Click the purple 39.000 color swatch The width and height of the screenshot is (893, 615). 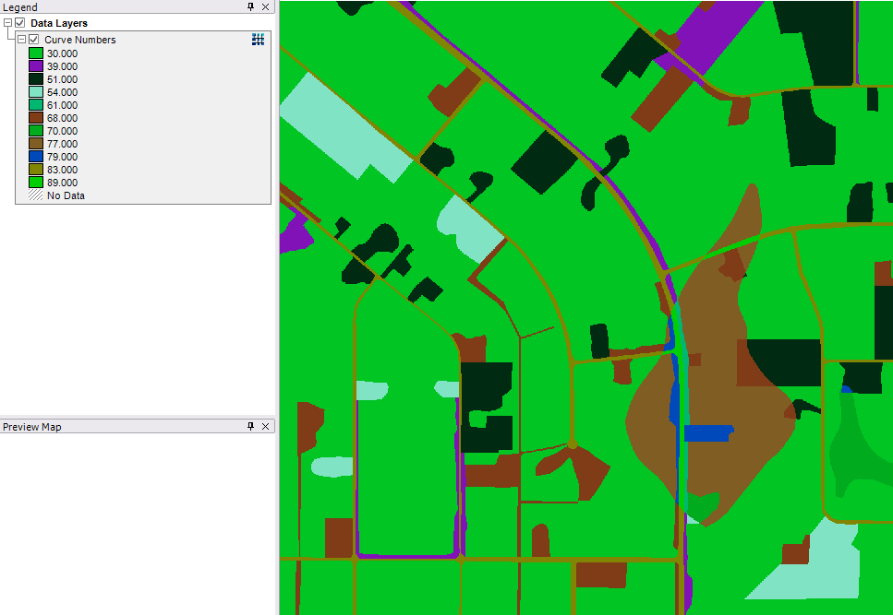click(x=36, y=66)
